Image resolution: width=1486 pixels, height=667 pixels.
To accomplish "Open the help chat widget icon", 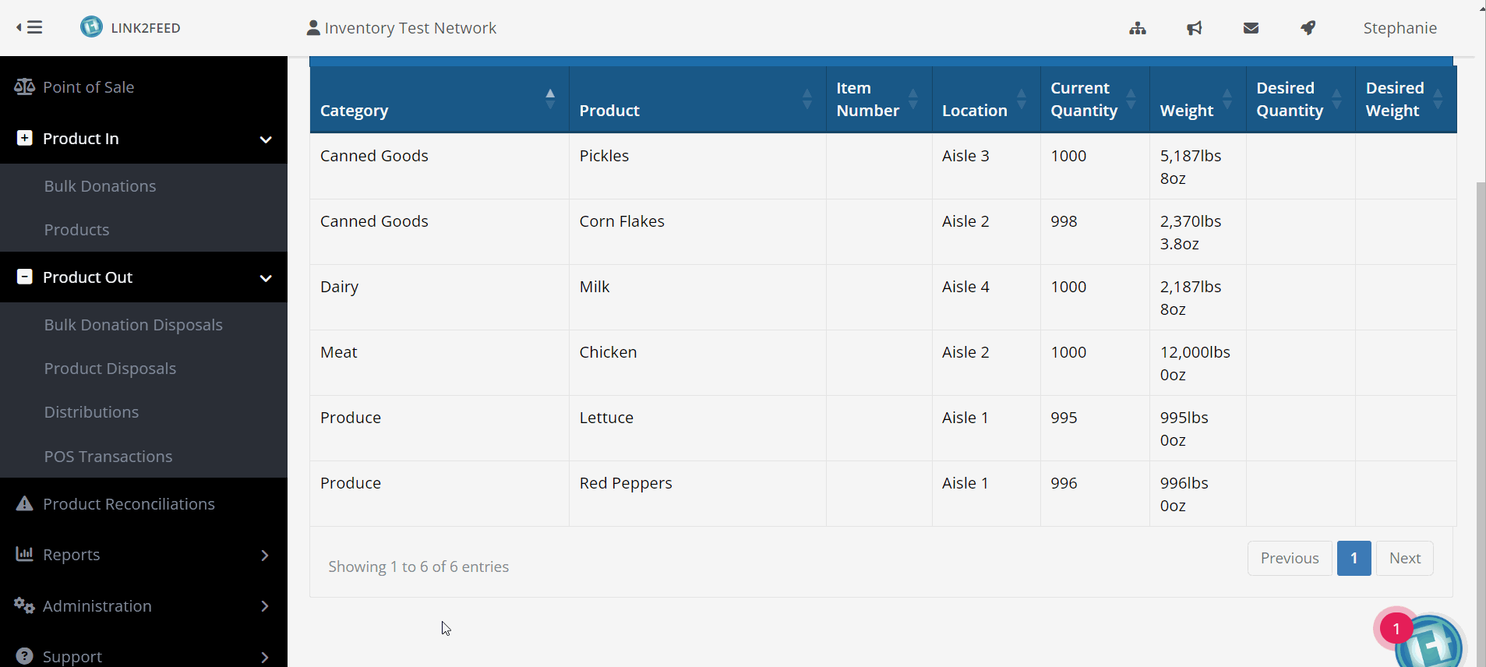I will pos(1428,644).
